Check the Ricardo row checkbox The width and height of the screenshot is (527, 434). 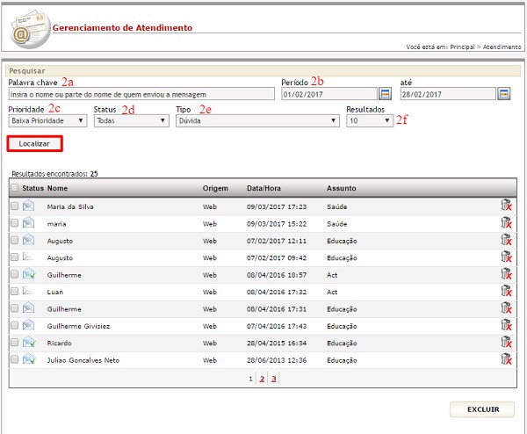coord(14,343)
